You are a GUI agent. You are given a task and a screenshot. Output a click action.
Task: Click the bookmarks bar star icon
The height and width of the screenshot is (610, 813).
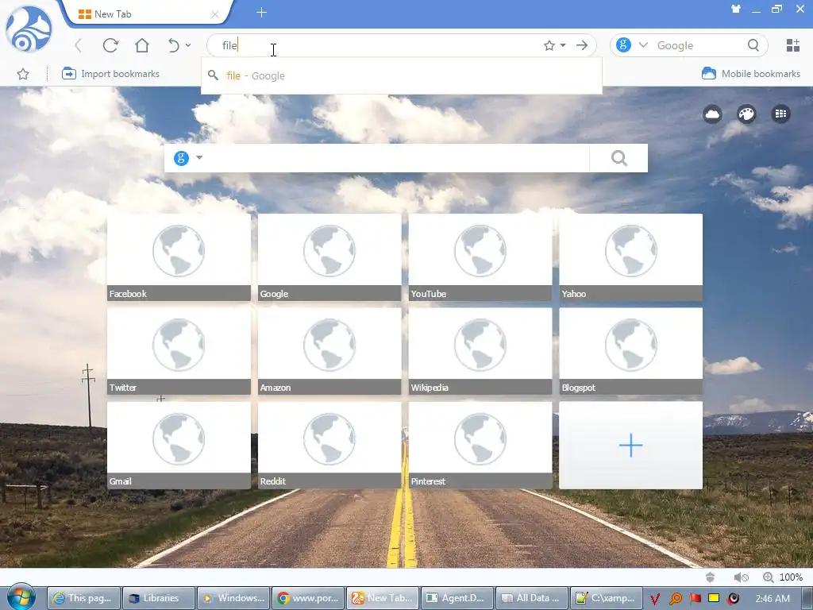click(x=23, y=74)
